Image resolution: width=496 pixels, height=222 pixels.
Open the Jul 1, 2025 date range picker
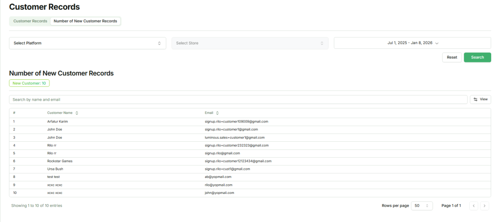click(x=409, y=43)
